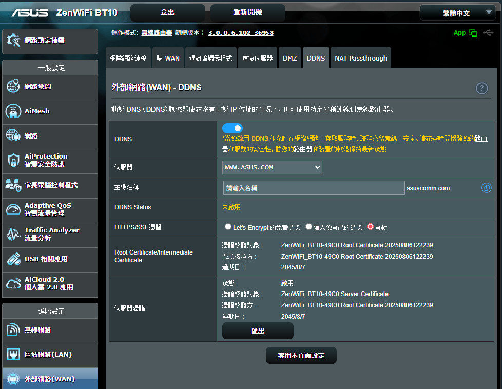Click the ASUS logo in header
The image size is (502, 389).
[30, 13]
